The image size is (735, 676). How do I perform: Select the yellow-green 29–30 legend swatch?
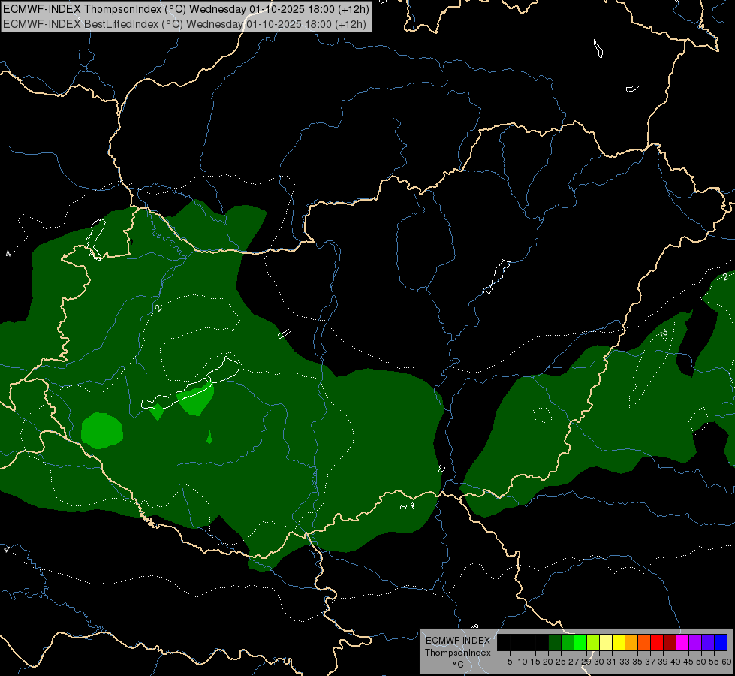pos(593,642)
